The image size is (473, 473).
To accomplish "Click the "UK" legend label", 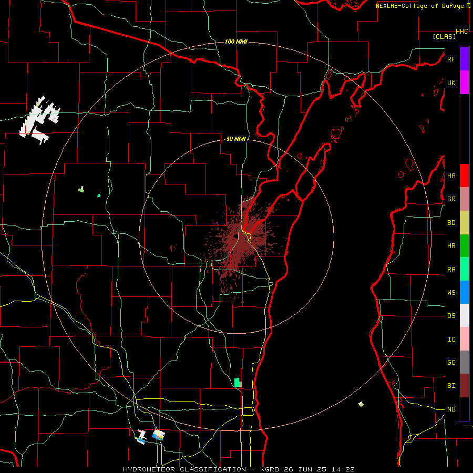I will [451, 83].
